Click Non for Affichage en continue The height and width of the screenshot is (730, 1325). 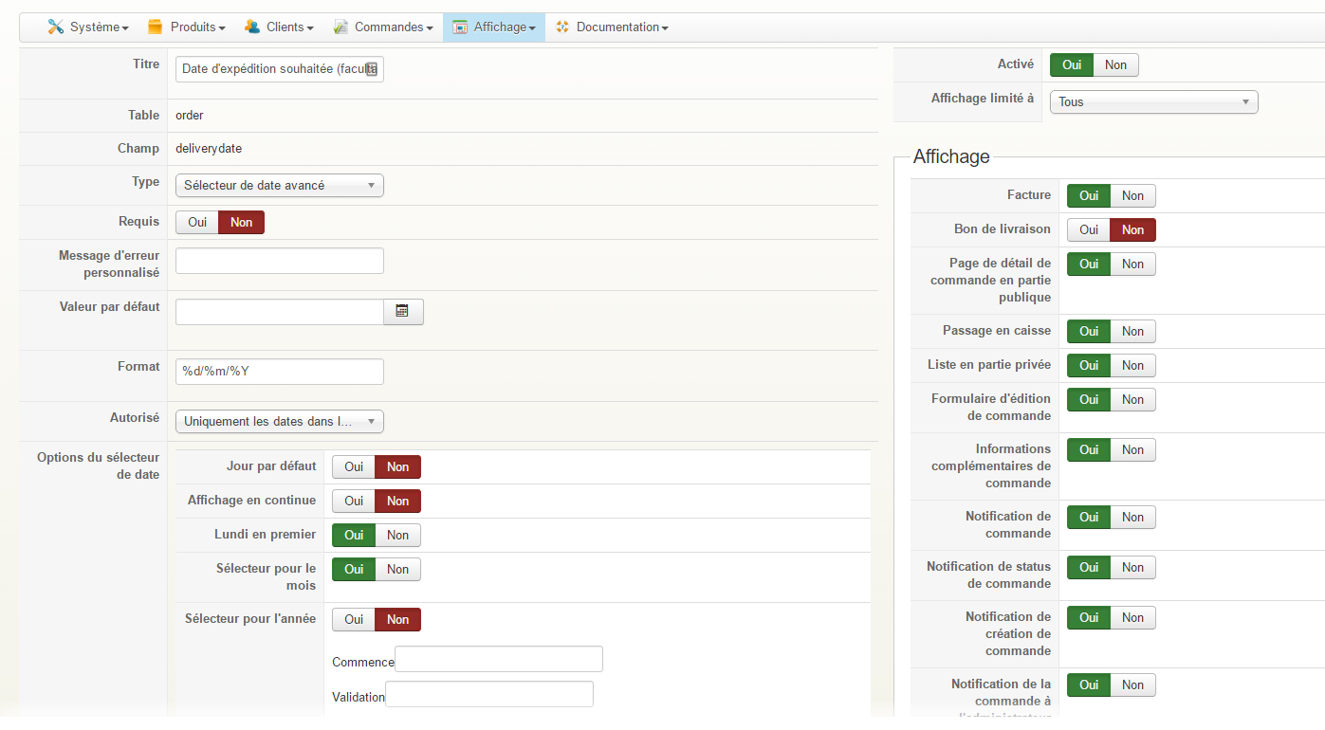coord(398,501)
